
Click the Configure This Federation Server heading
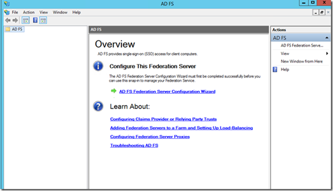pyautogui.click(x=153, y=66)
